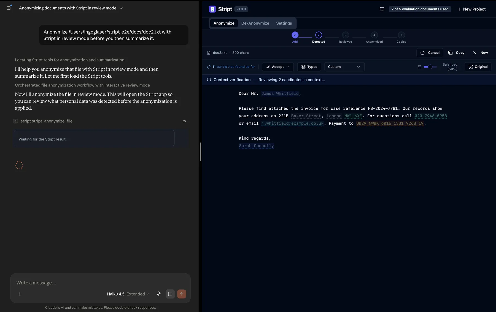Click the S icon beside stript tool
The image size is (496, 312).
(15, 121)
